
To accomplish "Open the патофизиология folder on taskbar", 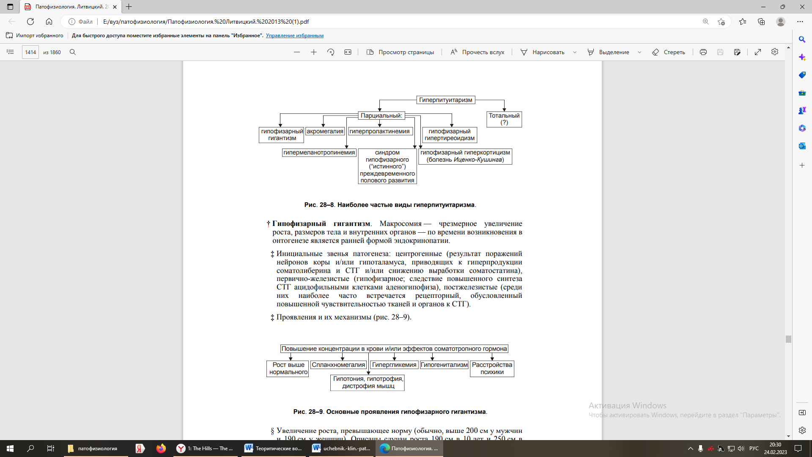I will [x=96, y=449].
